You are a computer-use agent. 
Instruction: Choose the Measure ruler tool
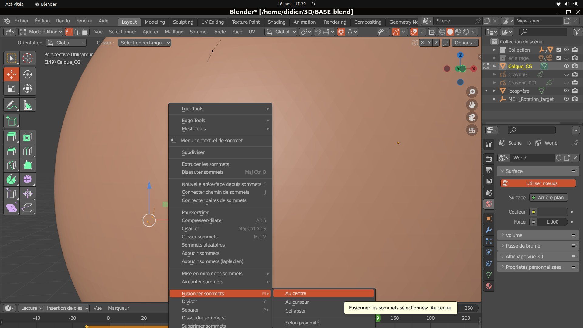point(28,105)
